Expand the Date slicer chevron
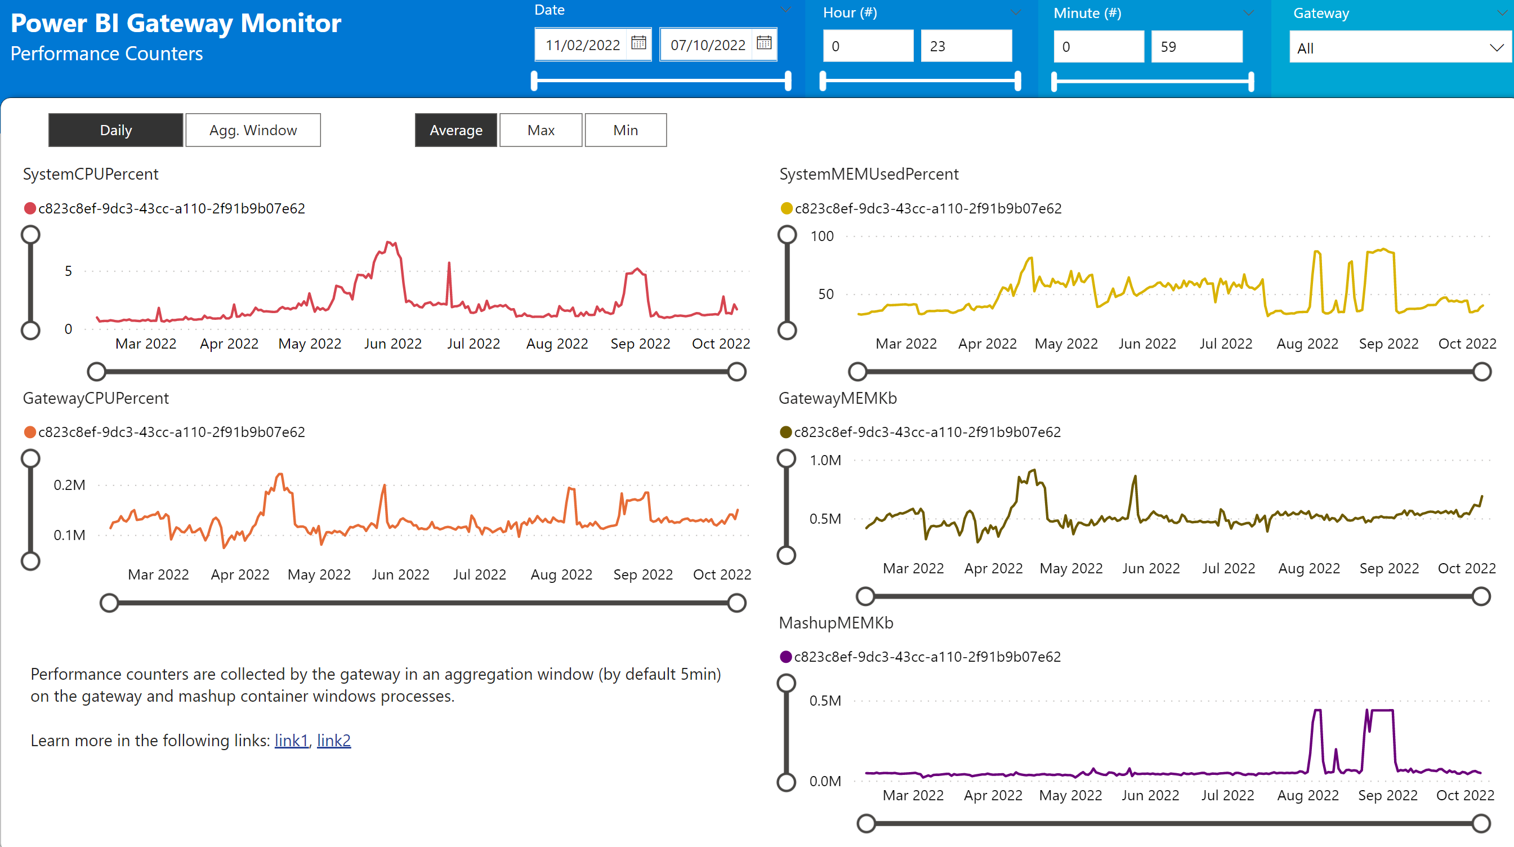Viewport: 1514px width, 847px height. (786, 10)
